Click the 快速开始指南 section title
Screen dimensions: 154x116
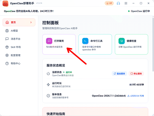coord(56,114)
